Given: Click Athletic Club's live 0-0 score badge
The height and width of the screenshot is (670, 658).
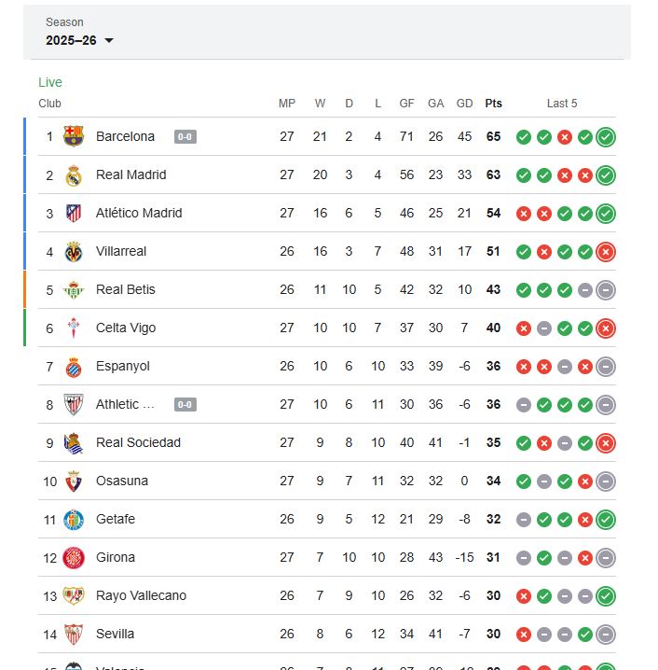Looking at the screenshot, I should [185, 405].
